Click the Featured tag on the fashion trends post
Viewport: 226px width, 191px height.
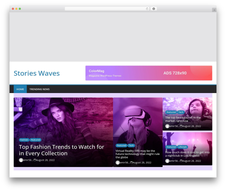click(x=35, y=140)
